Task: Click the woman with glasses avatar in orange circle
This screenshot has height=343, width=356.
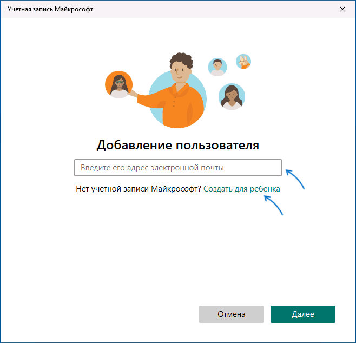Action: 118,84
